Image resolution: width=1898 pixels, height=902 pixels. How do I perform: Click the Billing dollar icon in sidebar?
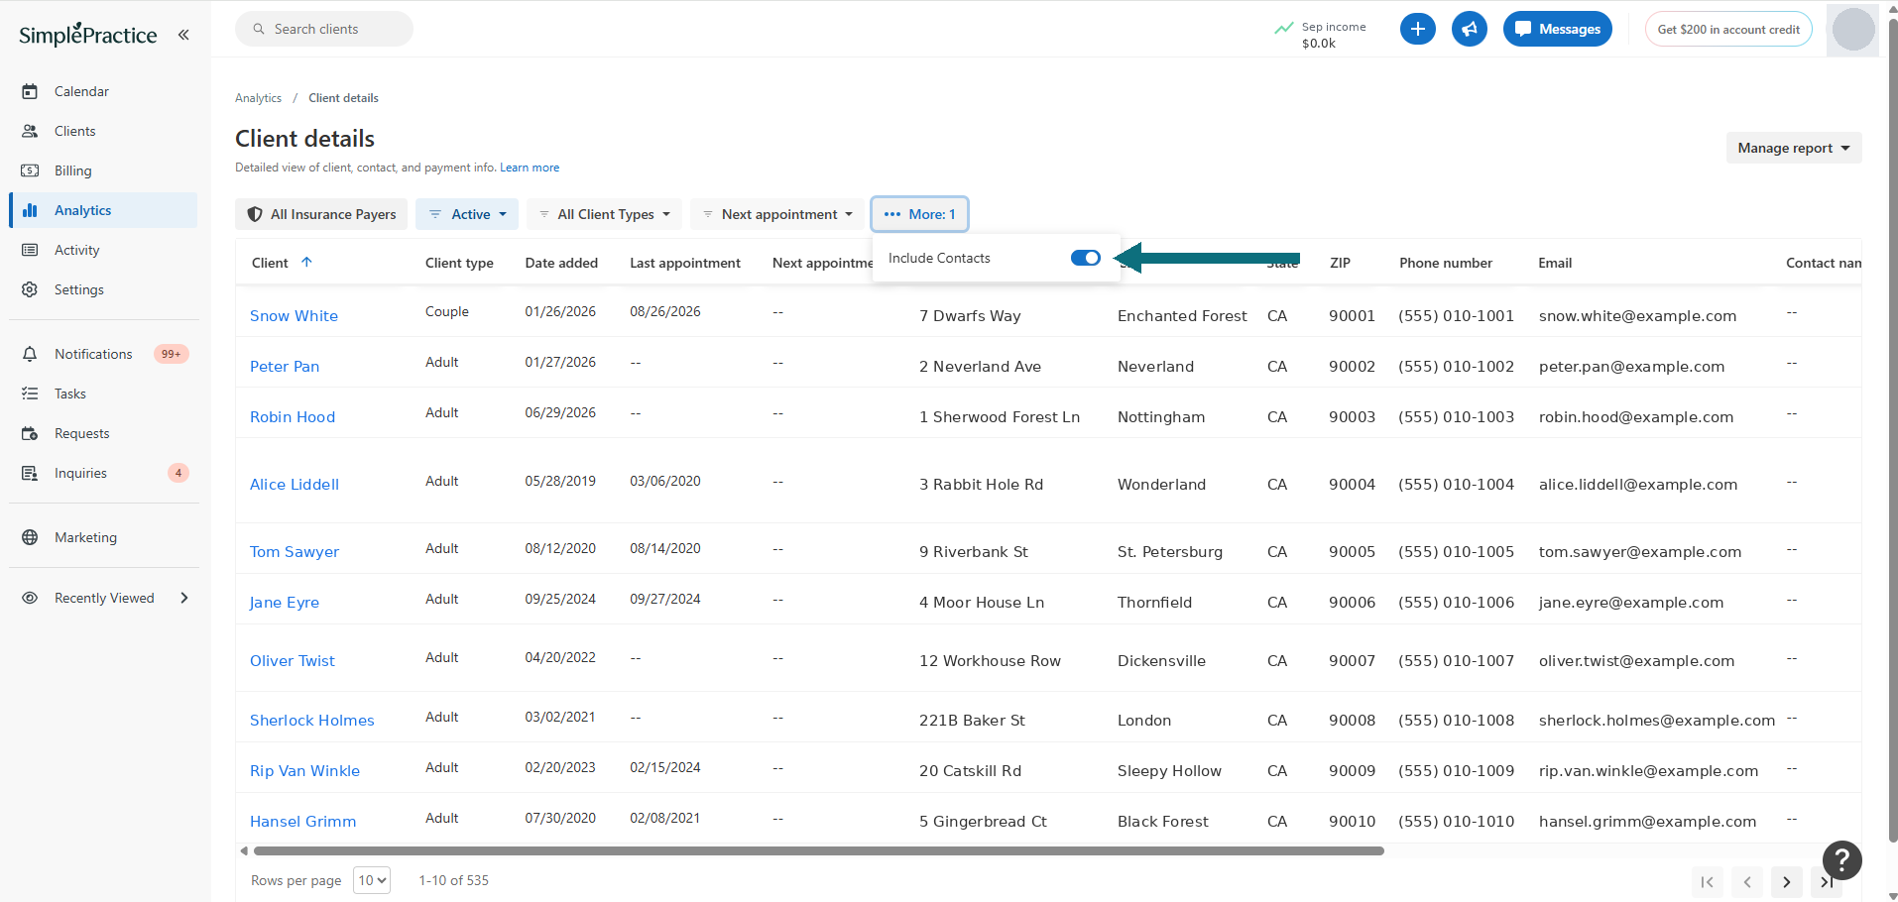(30, 170)
